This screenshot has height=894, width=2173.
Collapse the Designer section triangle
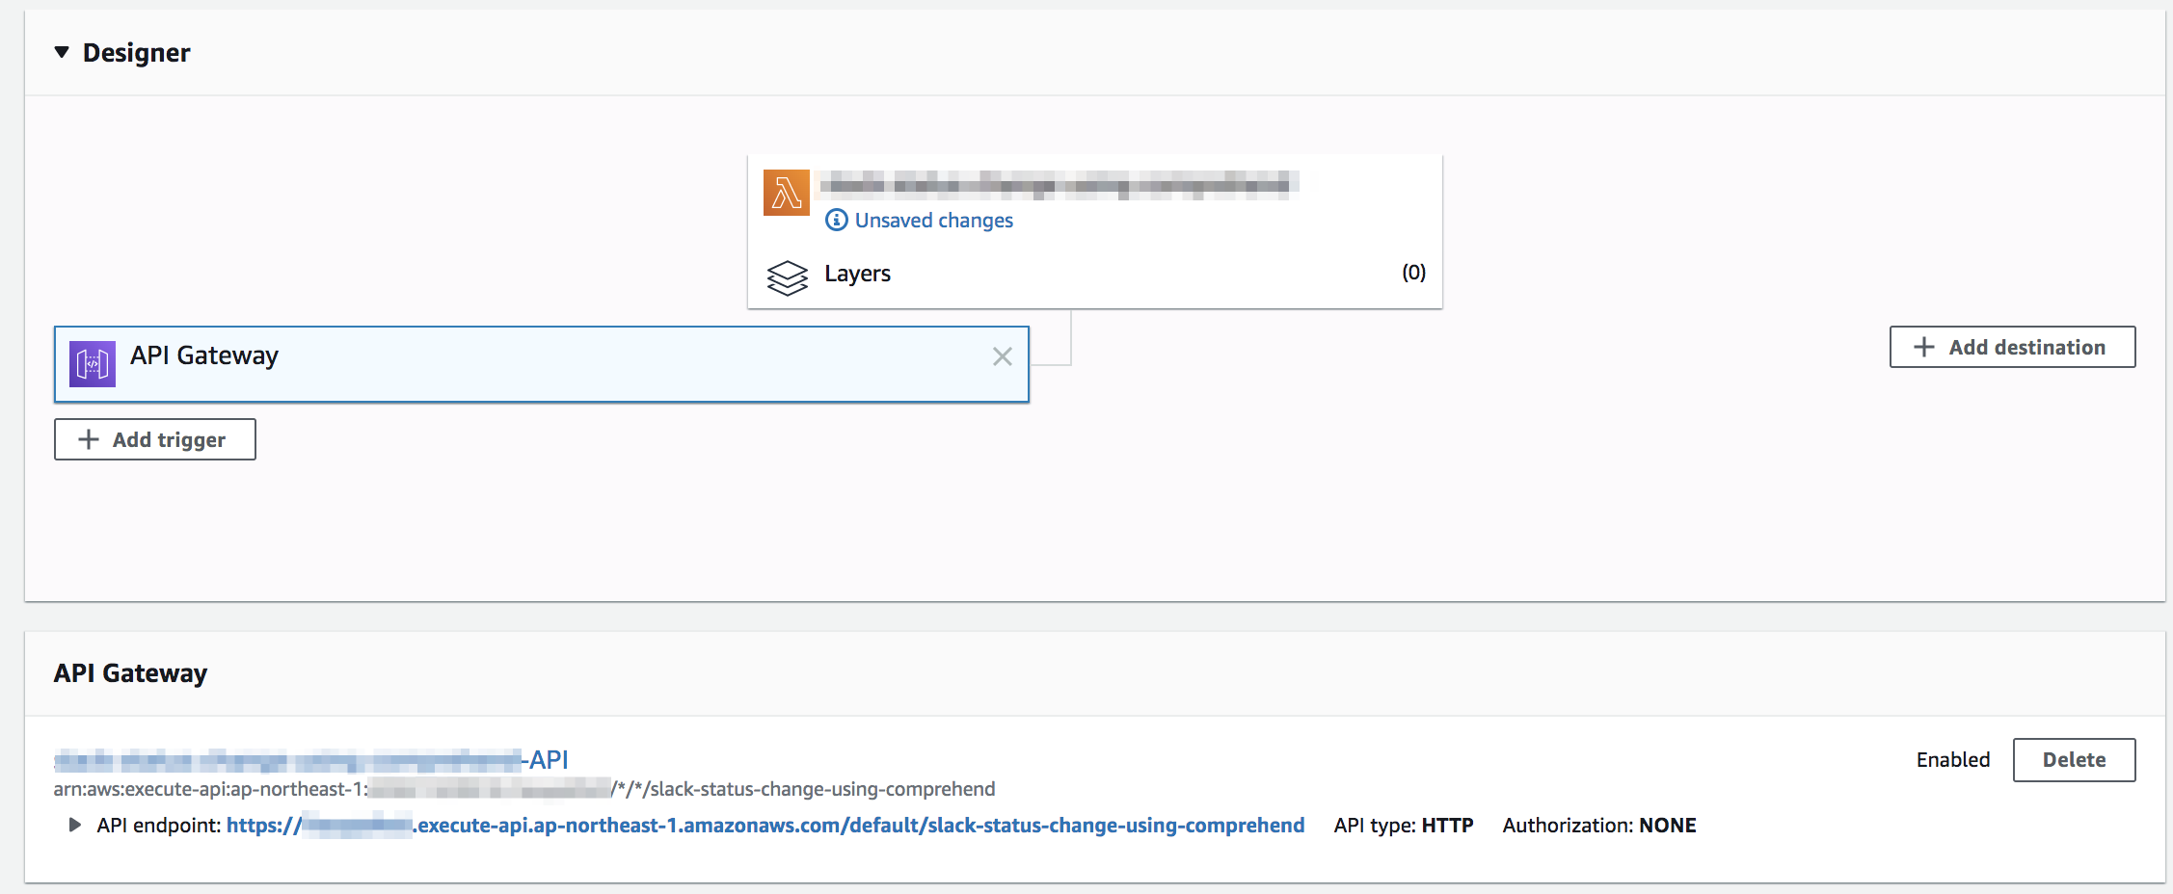pyautogui.click(x=62, y=52)
